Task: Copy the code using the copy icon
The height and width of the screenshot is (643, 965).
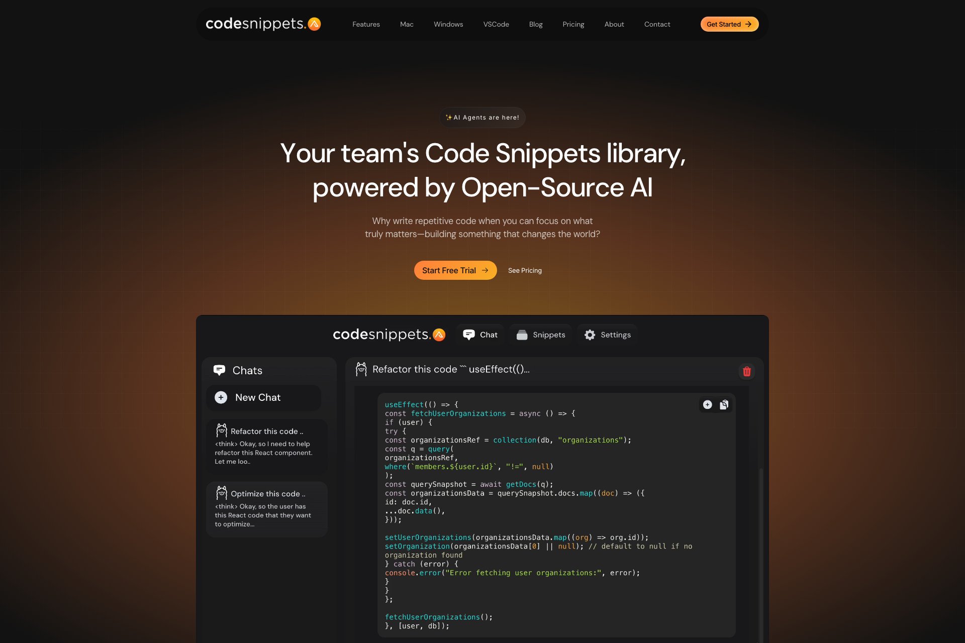Action: [x=724, y=404]
